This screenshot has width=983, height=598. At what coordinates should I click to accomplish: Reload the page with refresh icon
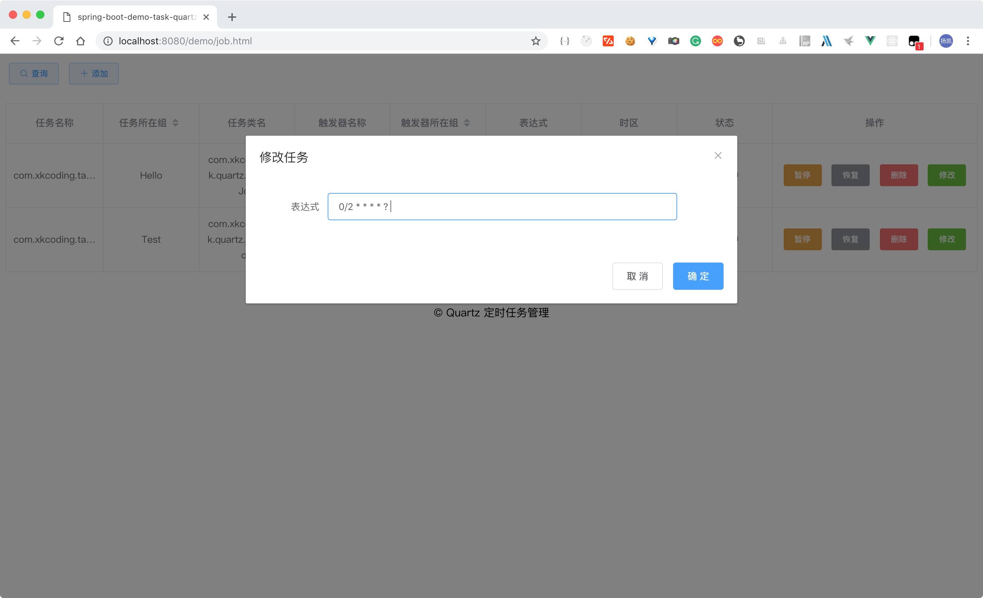click(59, 41)
